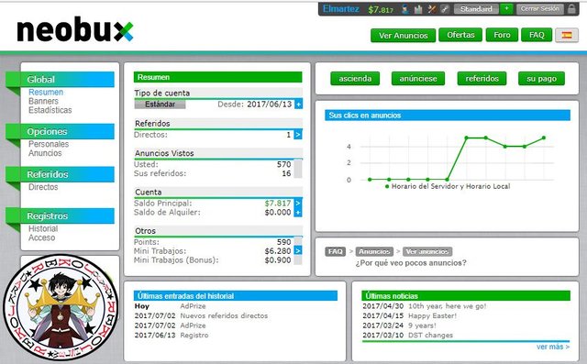The image size is (587, 364).
Task: Click the $7.817 balance in top bar
Action: point(381,10)
